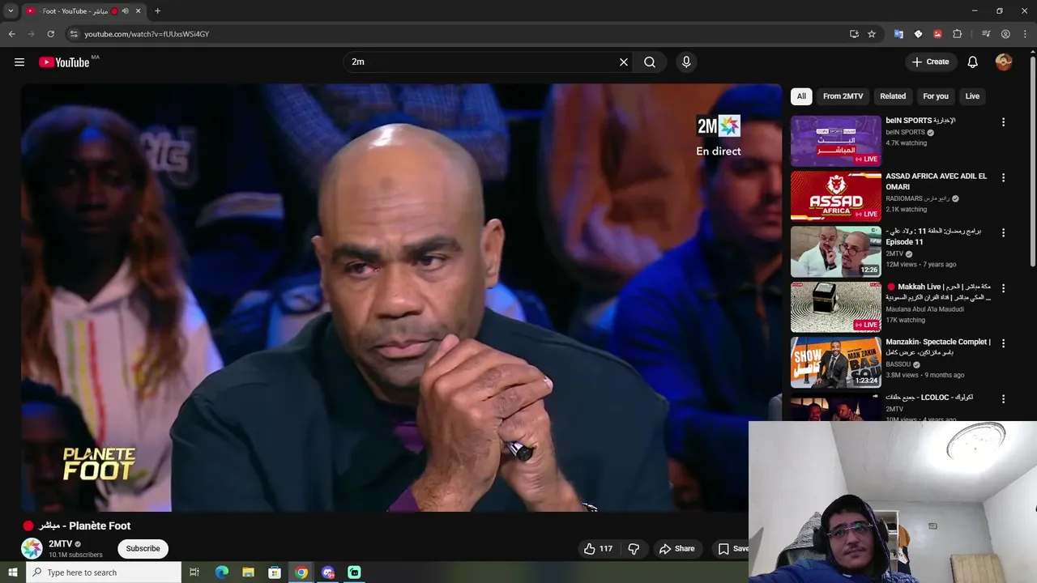Open the 2MTV channel avatar

(32, 548)
